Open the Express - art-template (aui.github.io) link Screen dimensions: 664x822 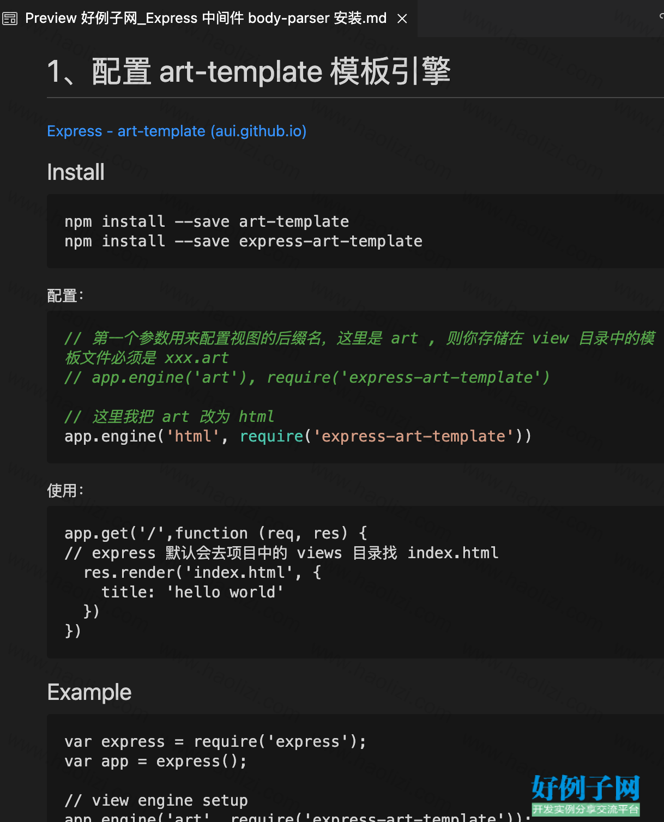point(177,131)
